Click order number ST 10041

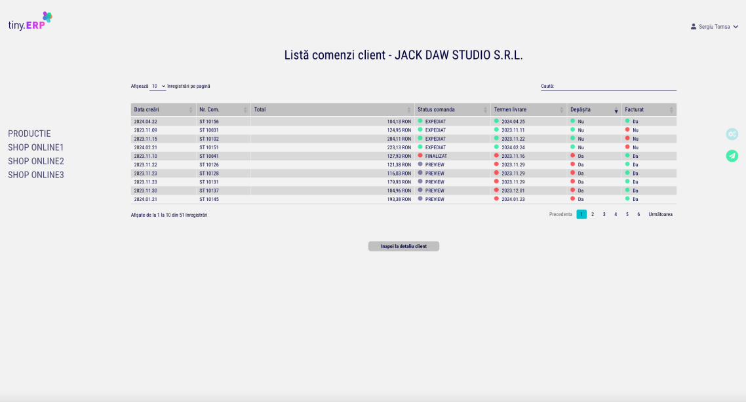click(209, 156)
